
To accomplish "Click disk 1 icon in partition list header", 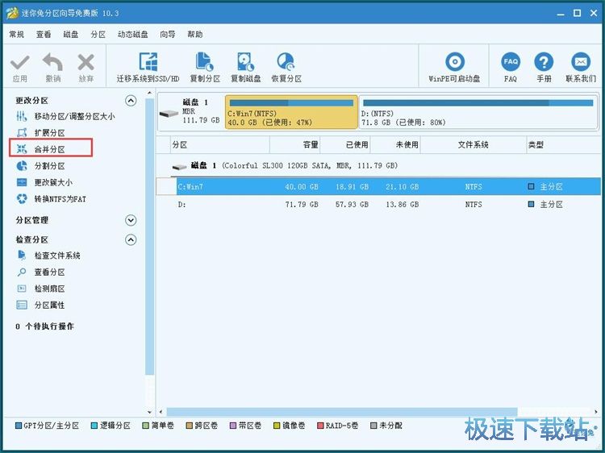I will [x=179, y=167].
